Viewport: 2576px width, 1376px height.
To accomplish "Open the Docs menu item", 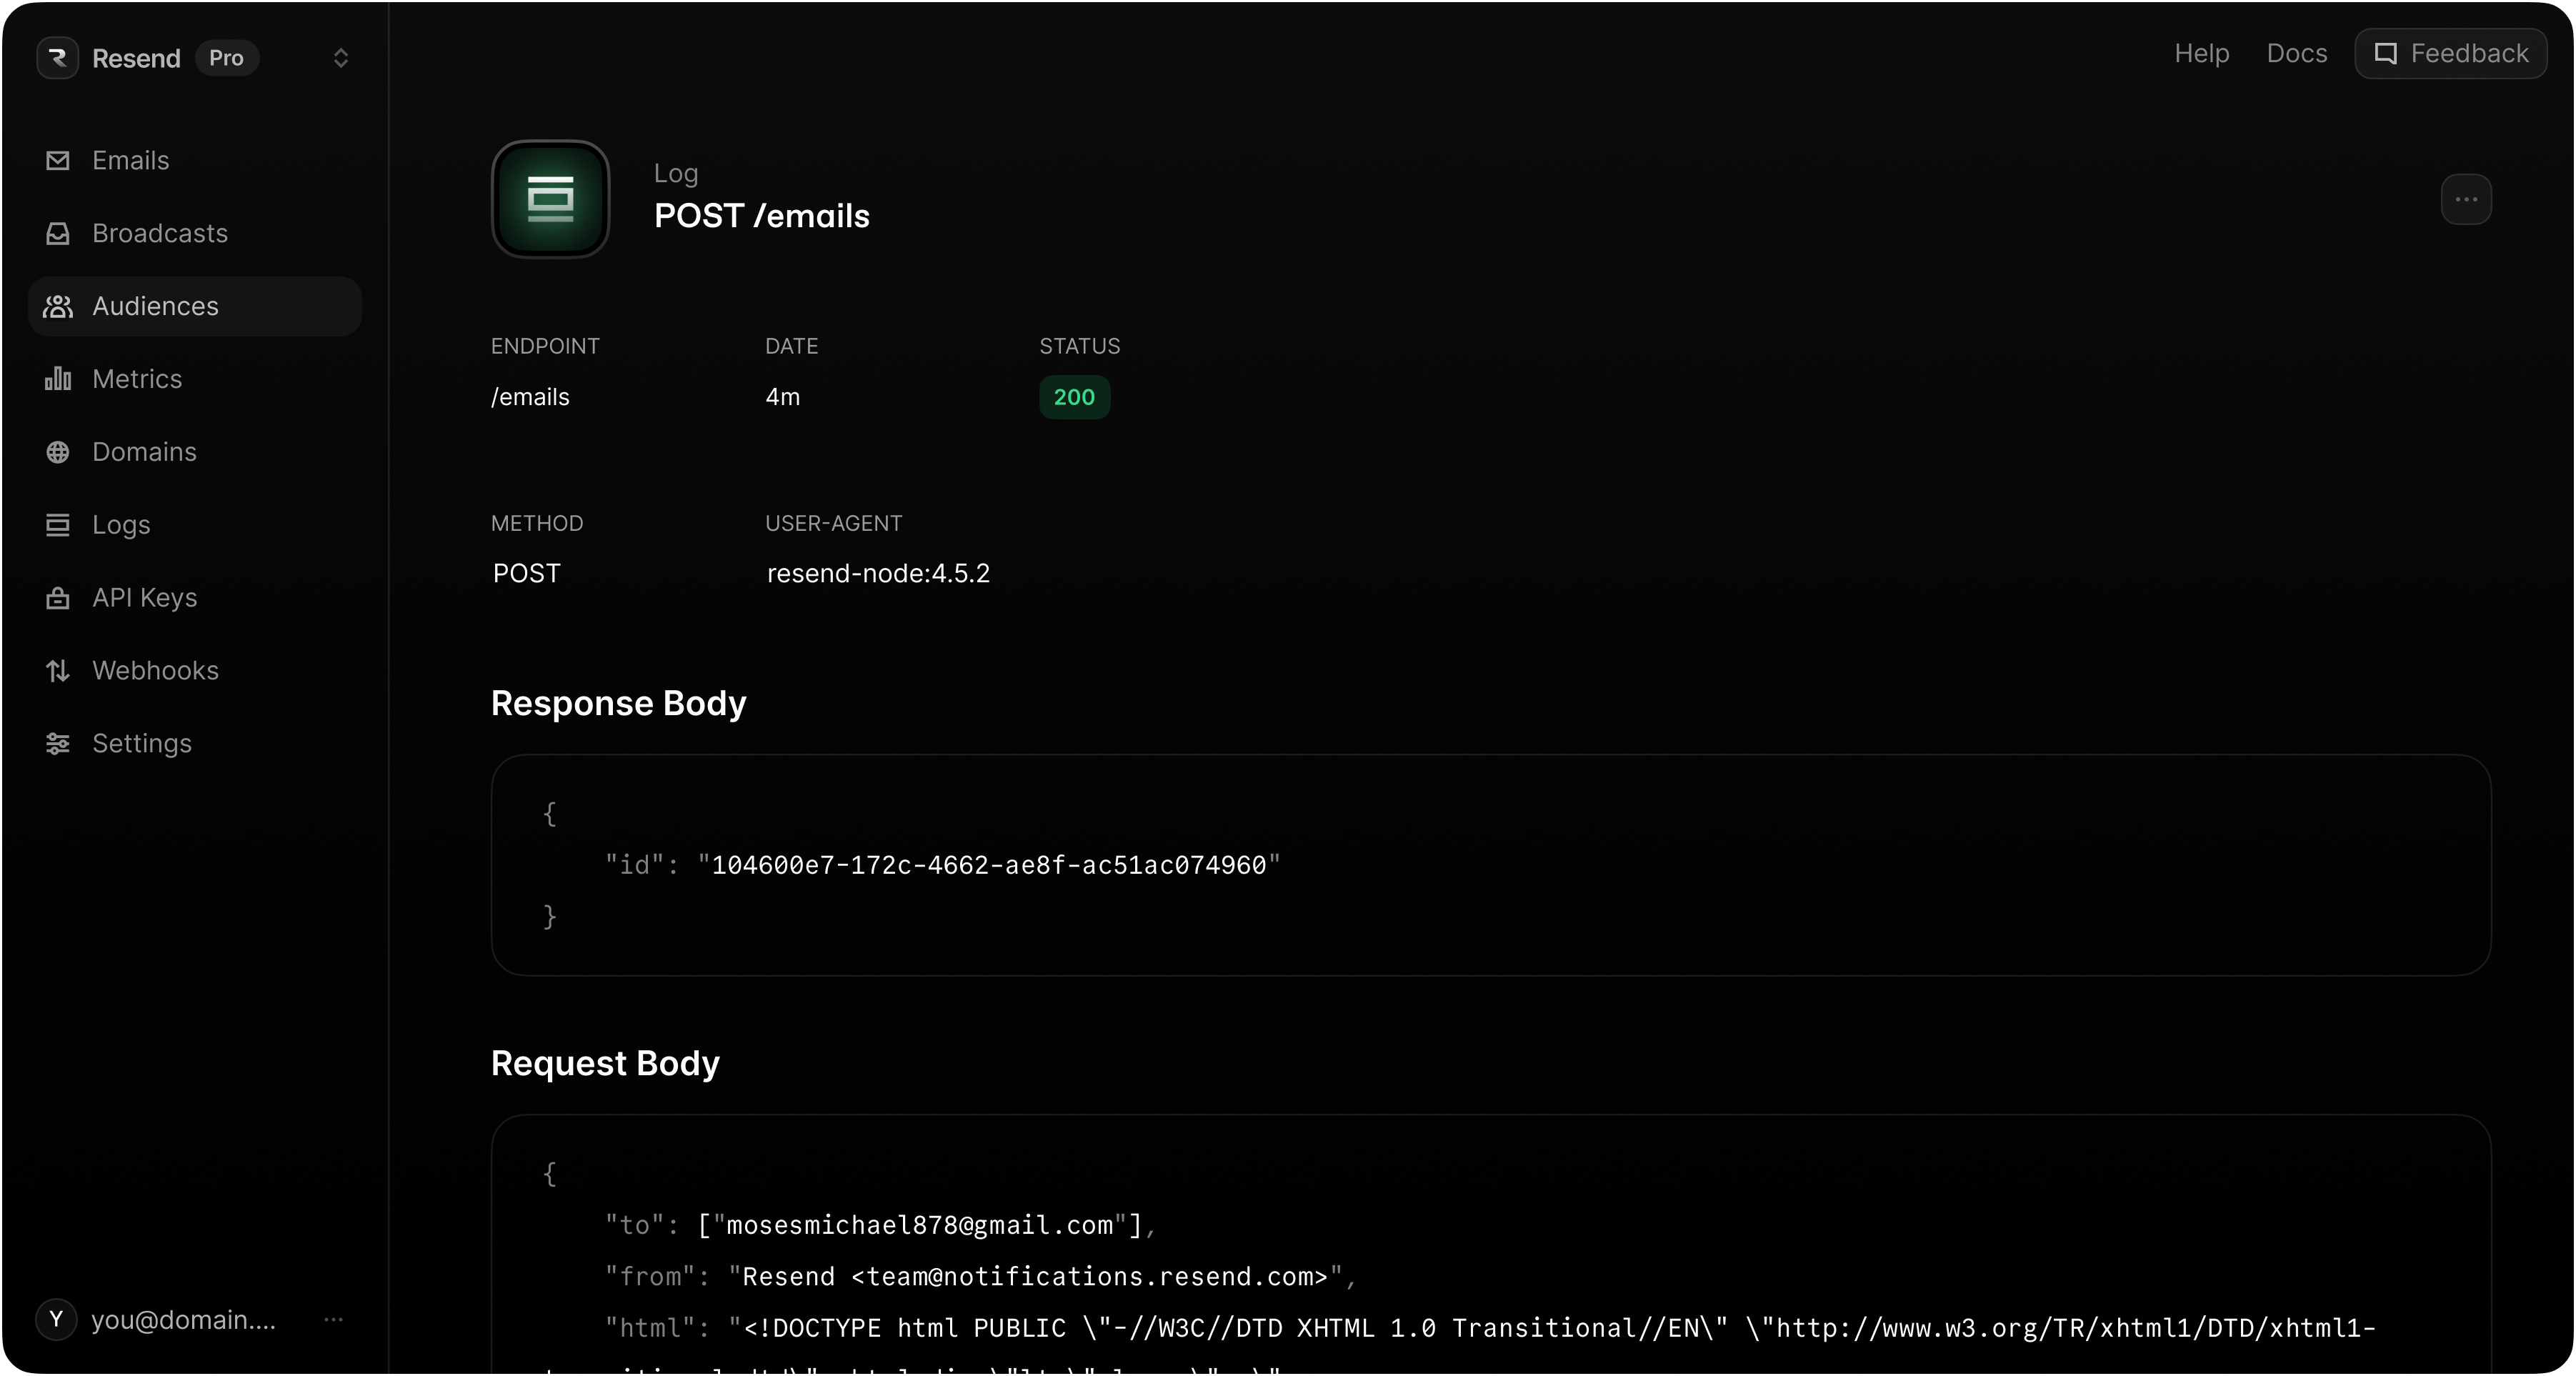I will pos(2295,53).
